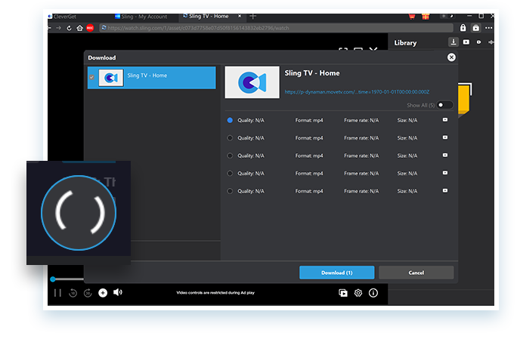517x339 pixels.
Task: Mute audio with the speaker icon
Action: tap(118, 292)
